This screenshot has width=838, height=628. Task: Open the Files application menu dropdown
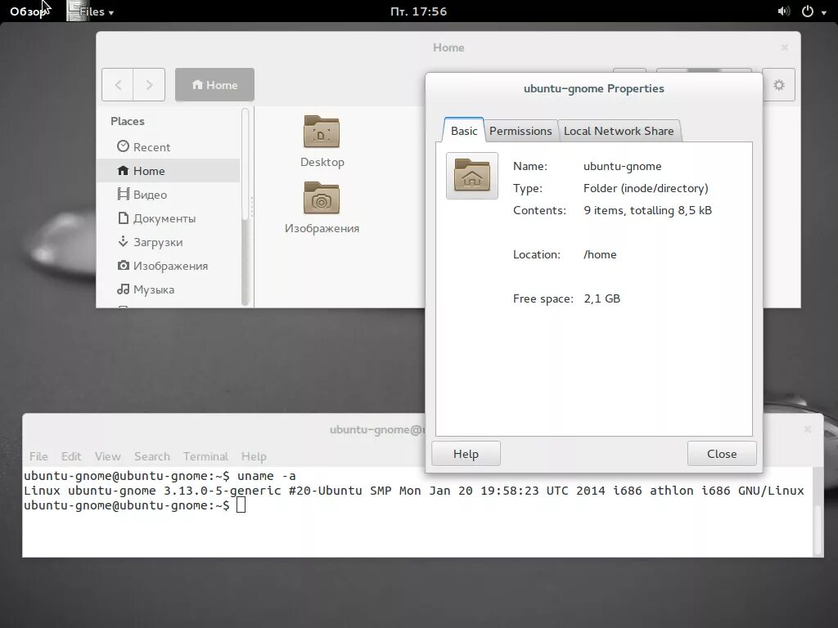click(91, 11)
